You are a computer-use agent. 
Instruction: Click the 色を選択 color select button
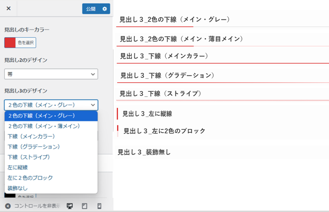click(x=26, y=42)
